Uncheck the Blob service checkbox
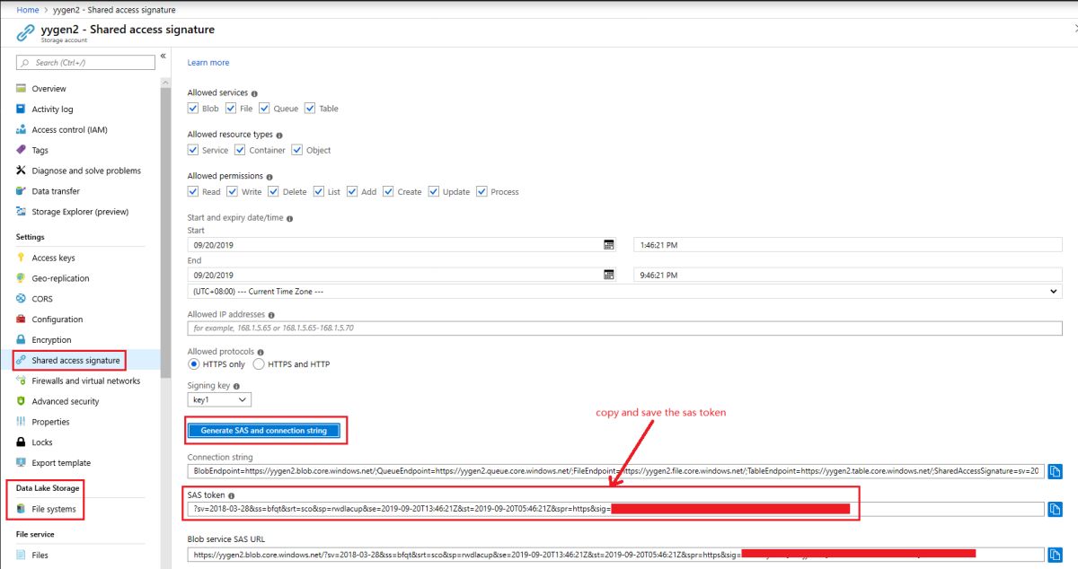Viewport: 1078px width, 569px height. pyautogui.click(x=193, y=109)
